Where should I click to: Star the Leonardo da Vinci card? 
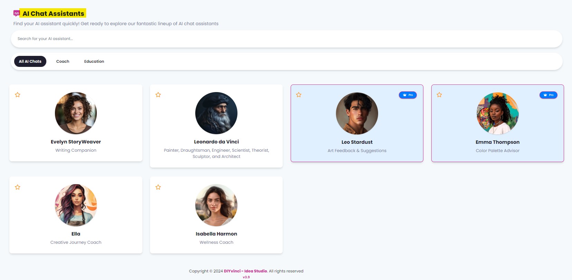pyautogui.click(x=158, y=95)
